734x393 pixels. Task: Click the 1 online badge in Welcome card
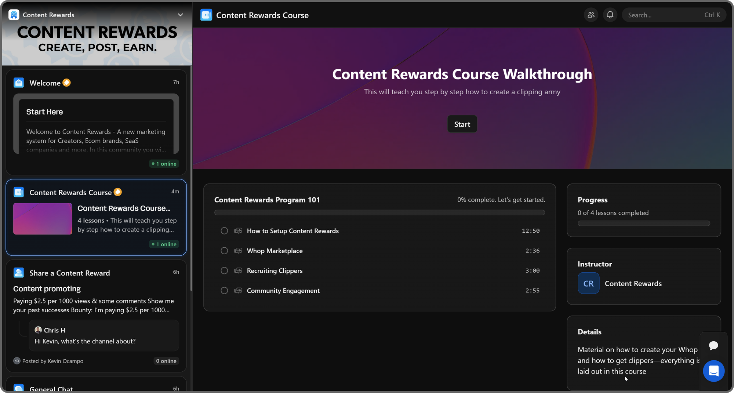pyautogui.click(x=164, y=164)
